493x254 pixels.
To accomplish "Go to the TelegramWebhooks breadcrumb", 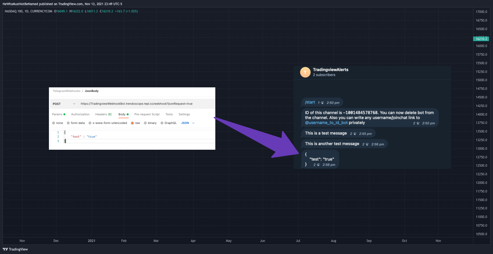I will click(x=67, y=91).
